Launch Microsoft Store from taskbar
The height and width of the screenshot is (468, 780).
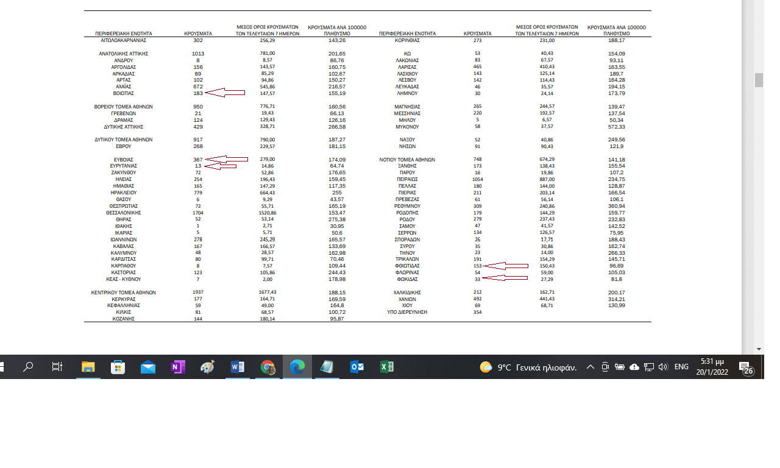click(x=118, y=367)
